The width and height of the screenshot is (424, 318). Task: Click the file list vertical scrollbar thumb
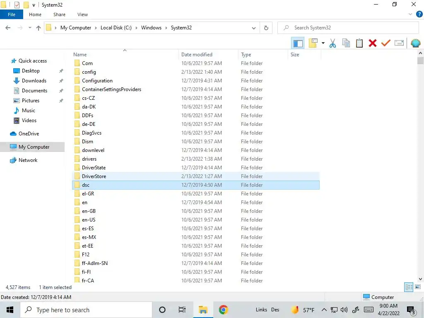pos(420,60)
